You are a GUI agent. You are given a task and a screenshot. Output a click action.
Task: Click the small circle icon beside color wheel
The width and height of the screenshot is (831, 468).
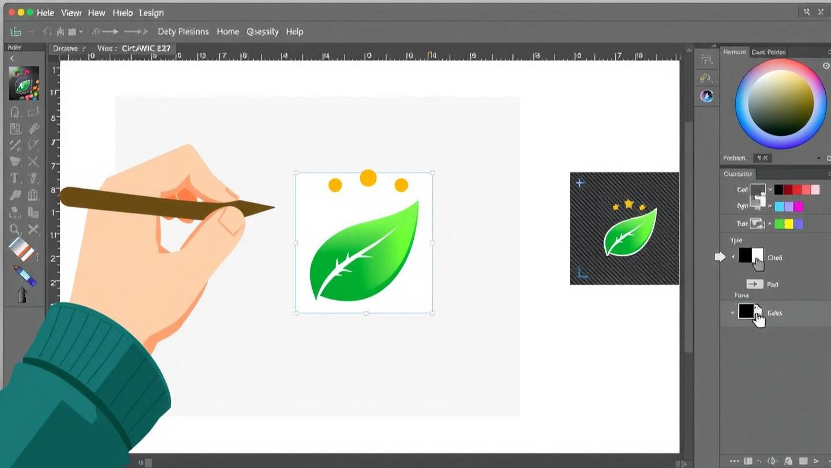tap(826, 66)
